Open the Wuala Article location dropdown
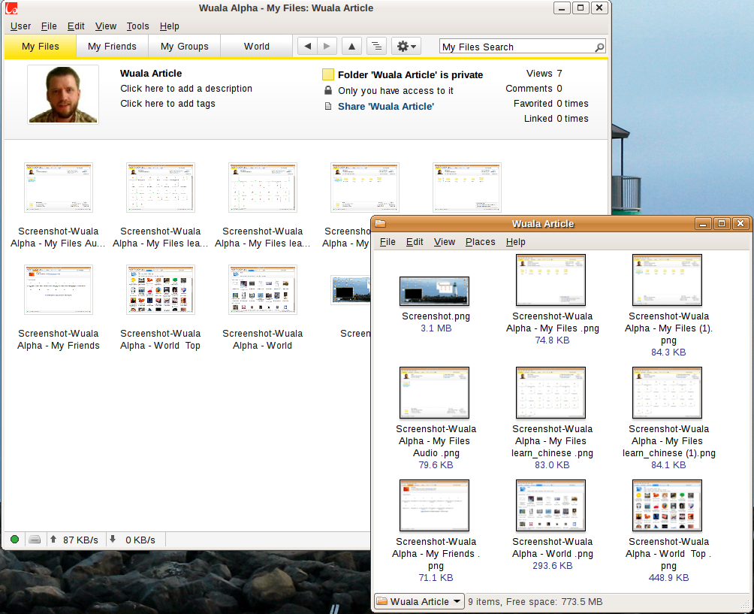 (419, 601)
